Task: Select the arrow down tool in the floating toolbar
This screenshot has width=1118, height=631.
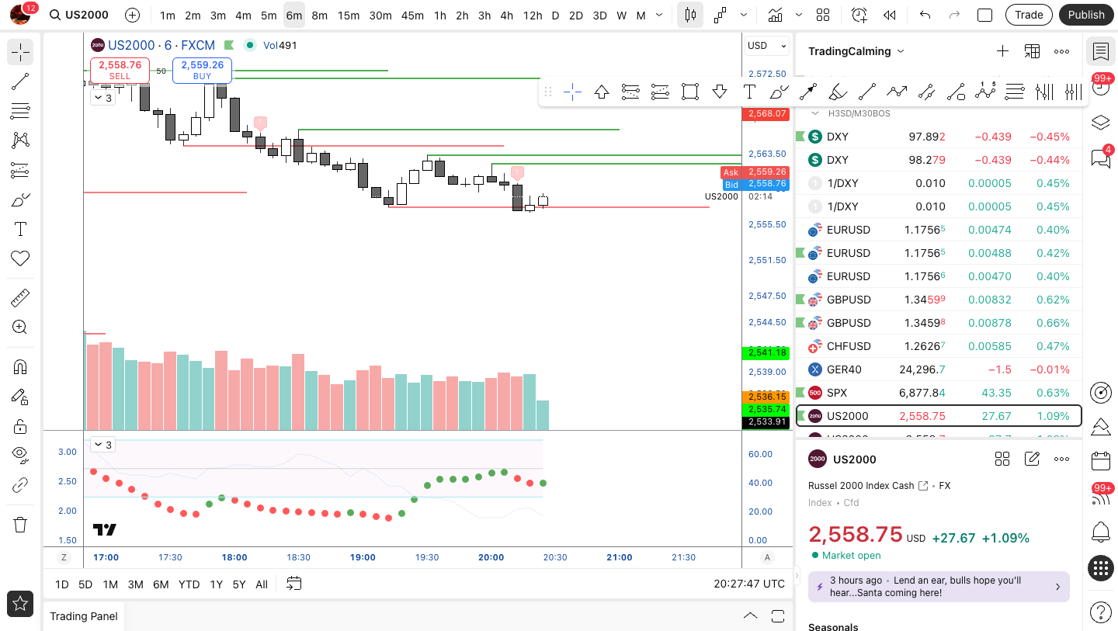Action: click(x=720, y=92)
